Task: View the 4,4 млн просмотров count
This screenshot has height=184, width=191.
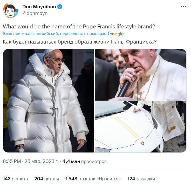Action: [x=85, y=161]
